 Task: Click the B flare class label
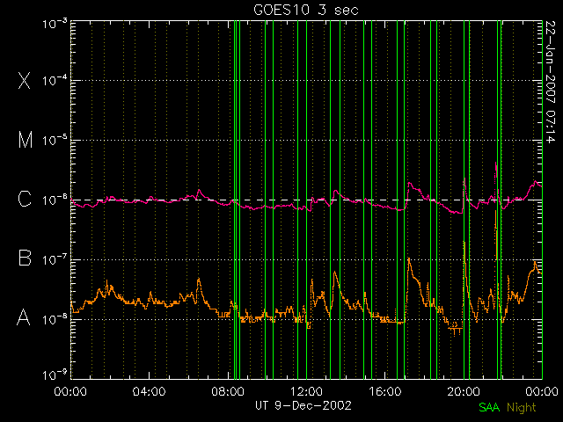25,258
